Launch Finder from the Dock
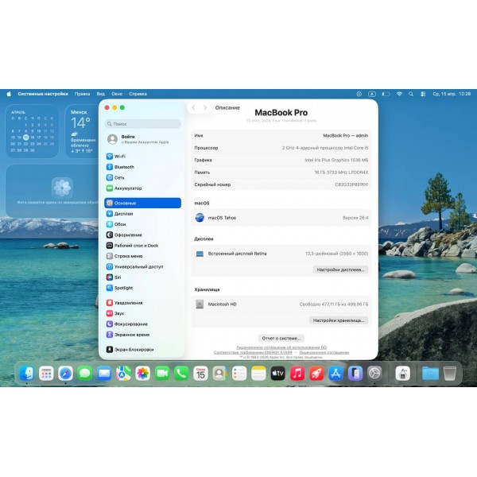This screenshot has height=477, width=477. tap(27, 373)
